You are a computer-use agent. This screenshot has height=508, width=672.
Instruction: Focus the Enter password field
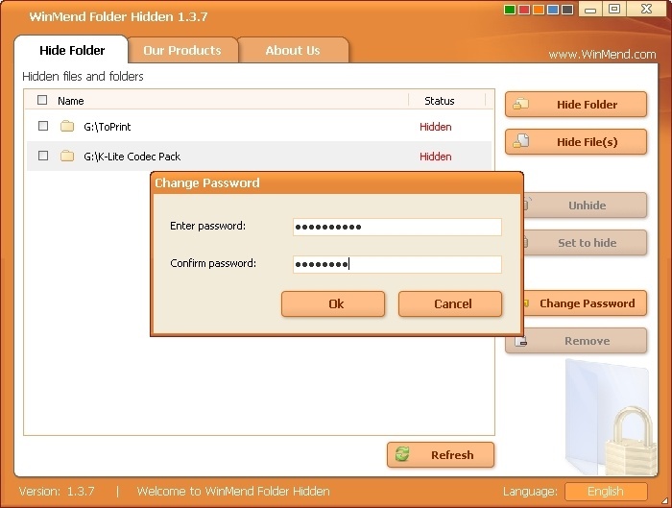[x=396, y=227]
